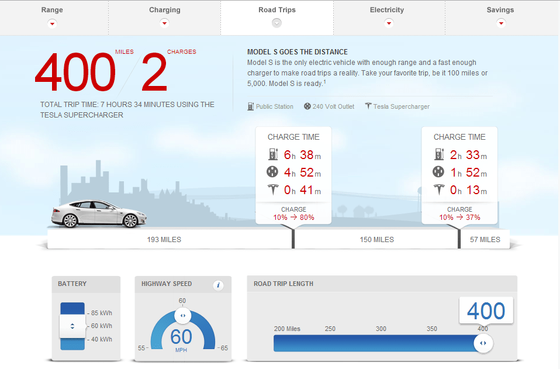Click the 0h 13m supercharger time
The width and height of the screenshot is (560, 369).
[x=469, y=189]
